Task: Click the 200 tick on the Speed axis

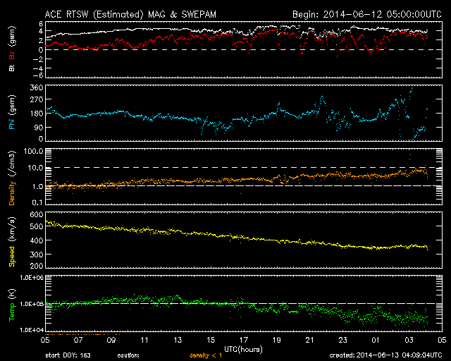Action: pyautogui.click(x=37, y=266)
